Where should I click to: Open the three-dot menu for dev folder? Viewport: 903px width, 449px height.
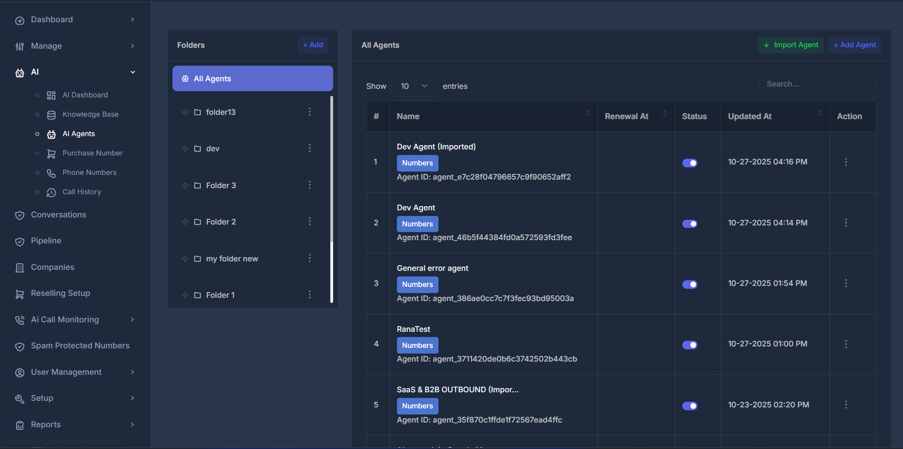[x=310, y=148]
